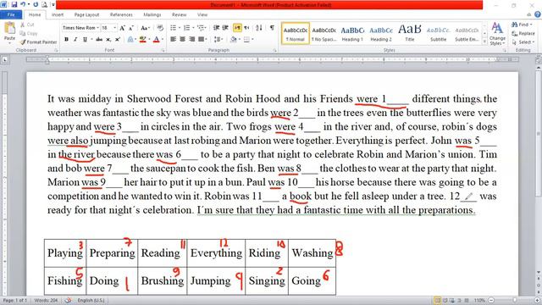This screenshot has height=305, width=542.
Task: Increase paragraph indent
Action: (225, 28)
